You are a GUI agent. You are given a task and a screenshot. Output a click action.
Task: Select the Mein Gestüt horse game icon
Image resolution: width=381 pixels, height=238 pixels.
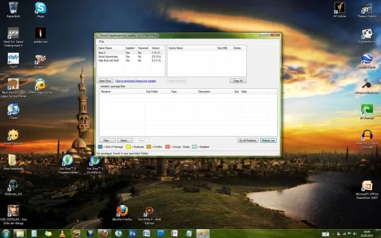coord(13,88)
